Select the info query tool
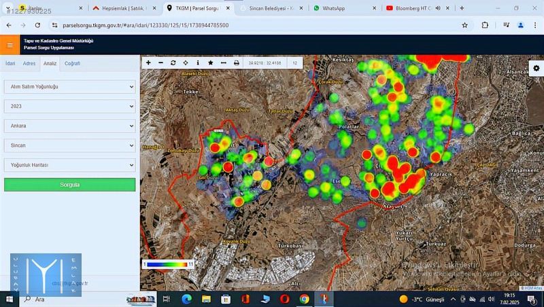The image size is (544, 307). coord(198,62)
